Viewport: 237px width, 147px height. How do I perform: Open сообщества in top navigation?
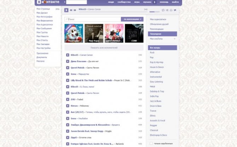click(x=124, y=2)
